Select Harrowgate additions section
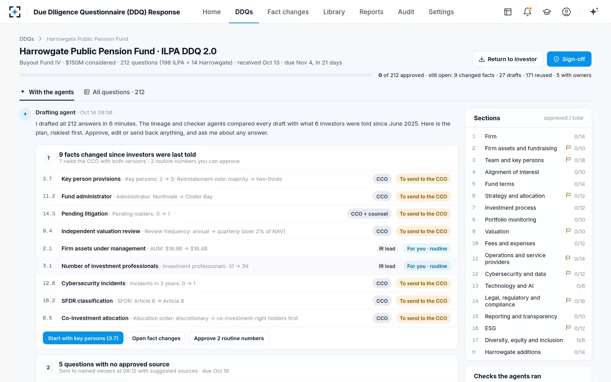This screenshot has height=382, width=611. coord(528,352)
